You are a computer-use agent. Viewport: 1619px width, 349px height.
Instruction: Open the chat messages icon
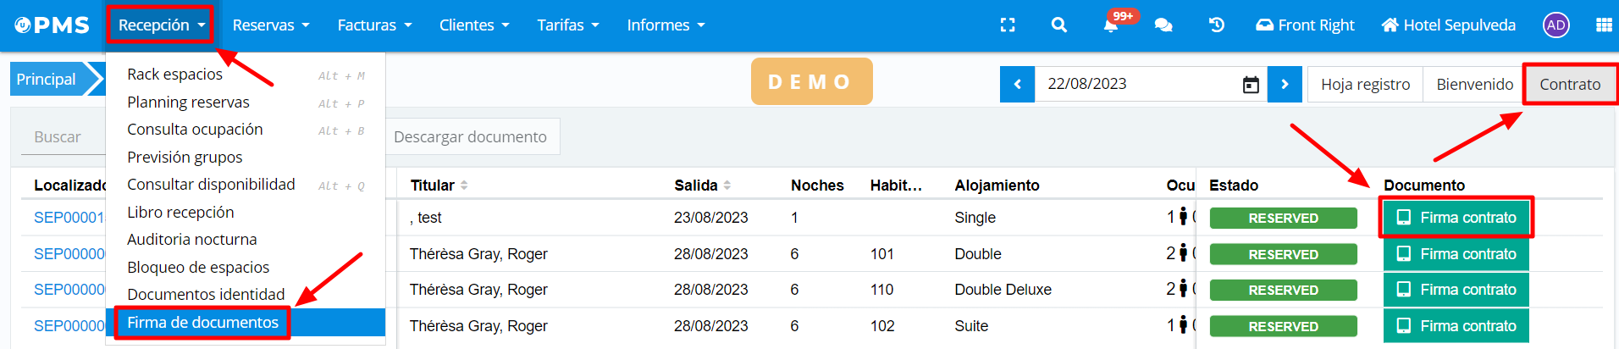click(1163, 25)
